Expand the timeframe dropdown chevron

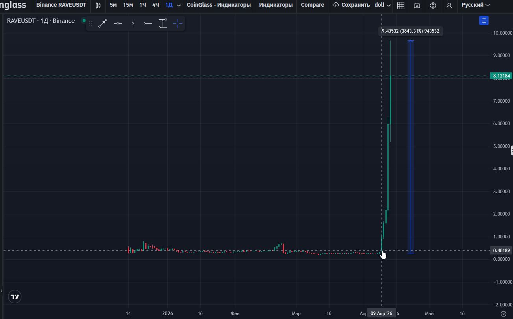point(179,5)
